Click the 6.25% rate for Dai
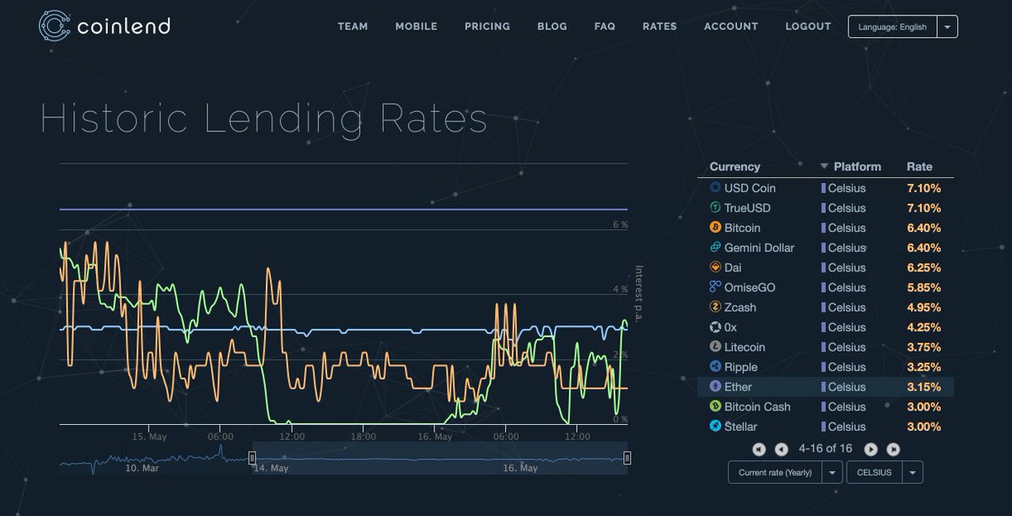This screenshot has height=516, width=1012. pyautogui.click(x=923, y=267)
